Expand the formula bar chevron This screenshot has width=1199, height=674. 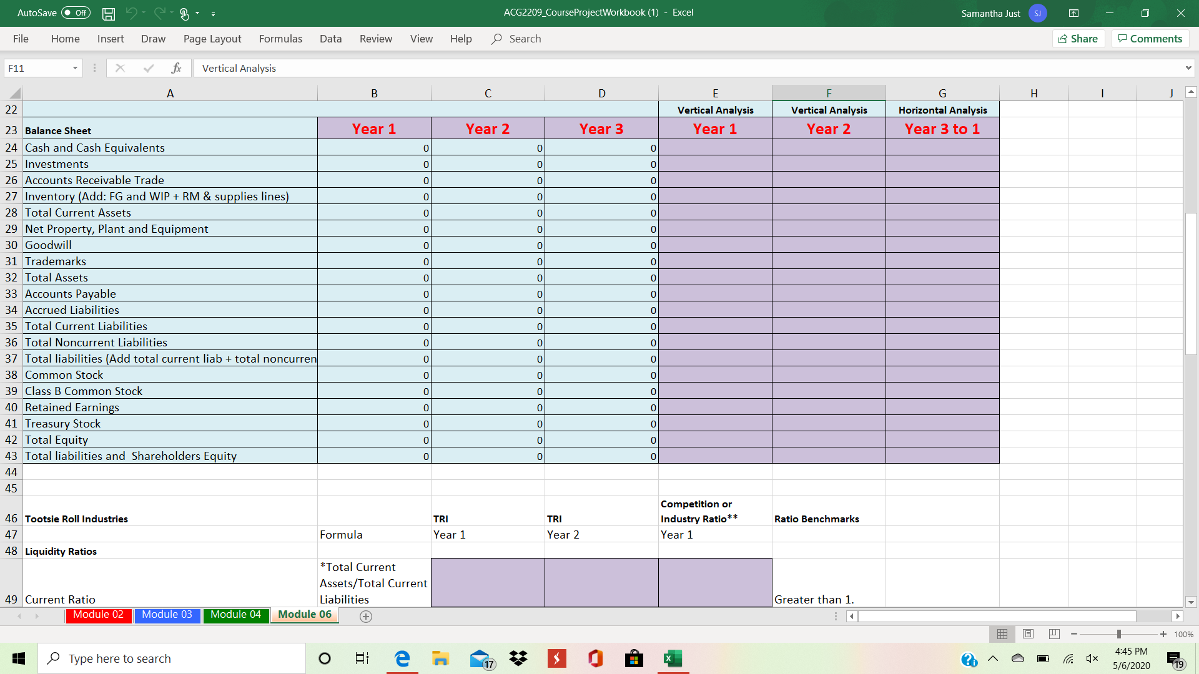pos(1188,68)
